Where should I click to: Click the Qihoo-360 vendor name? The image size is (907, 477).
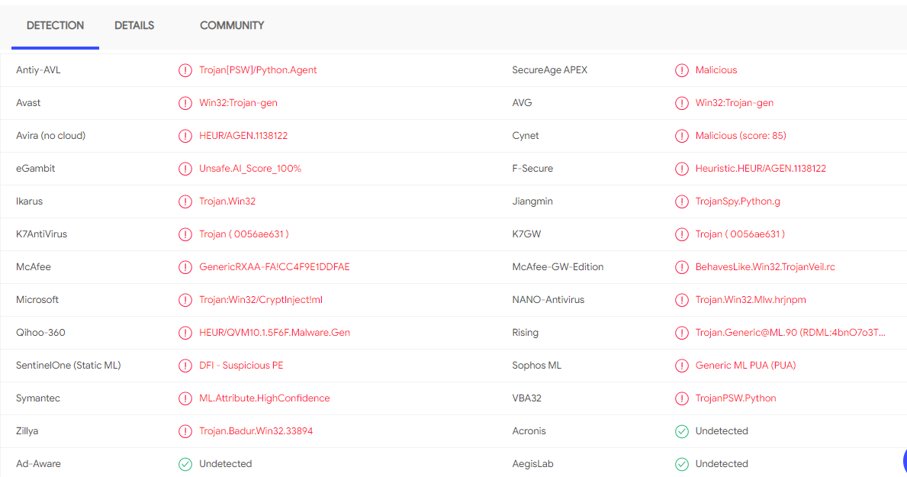(40, 332)
